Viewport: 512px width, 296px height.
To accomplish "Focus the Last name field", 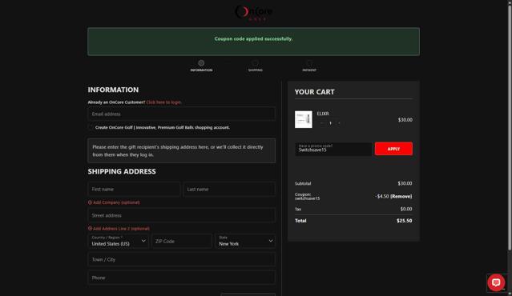I will (x=229, y=189).
